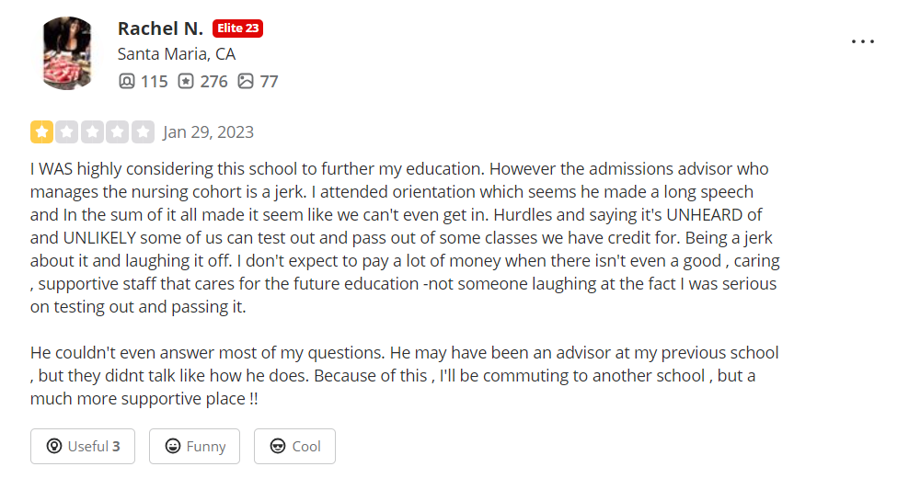The width and height of the screenshot is (909, 501).
Task: Click the friends count icon
Action: click(126, 81)
